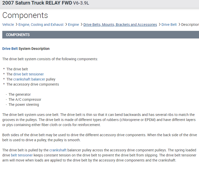This screenshot has width=199, height=182.
Task: Click the Description breadcrumb at far right
Action: (x=190, y=25)
